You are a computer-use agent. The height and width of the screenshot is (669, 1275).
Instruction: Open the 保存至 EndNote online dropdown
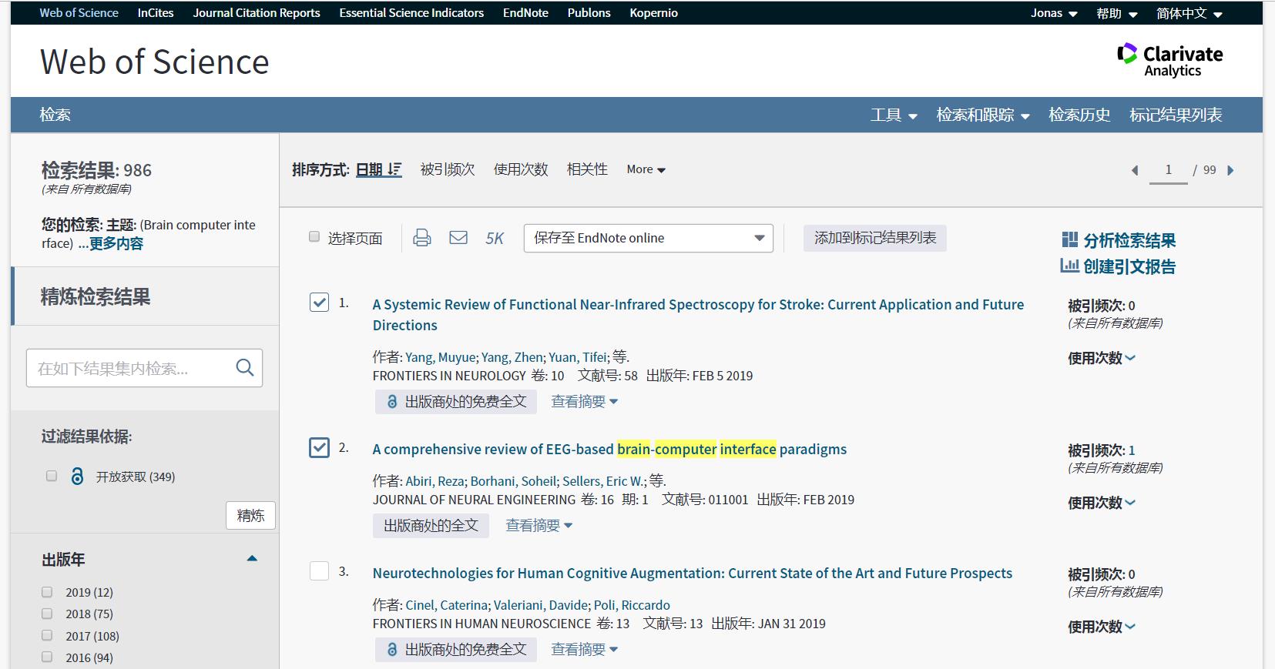click(648, 238)
